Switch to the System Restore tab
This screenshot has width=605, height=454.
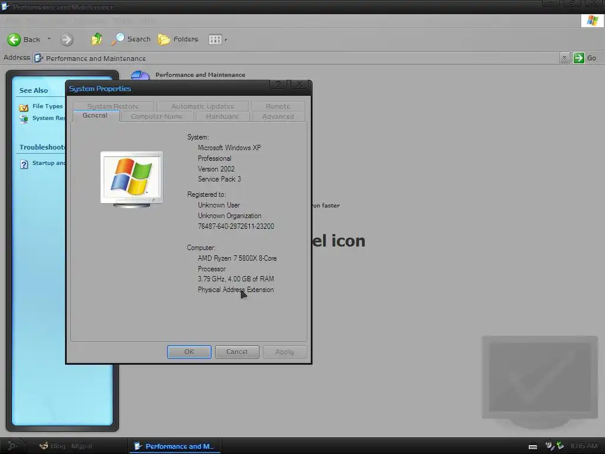(113, 106)
